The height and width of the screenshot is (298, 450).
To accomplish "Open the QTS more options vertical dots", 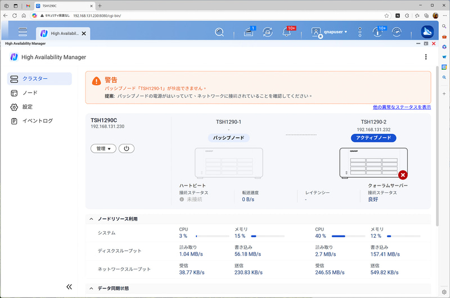I will 360,32.
